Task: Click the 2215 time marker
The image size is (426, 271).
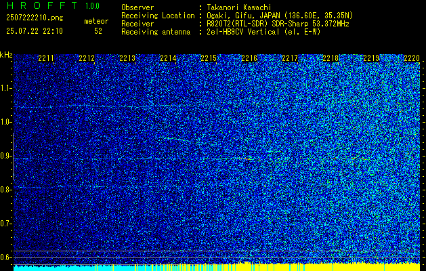Action: 209,58
